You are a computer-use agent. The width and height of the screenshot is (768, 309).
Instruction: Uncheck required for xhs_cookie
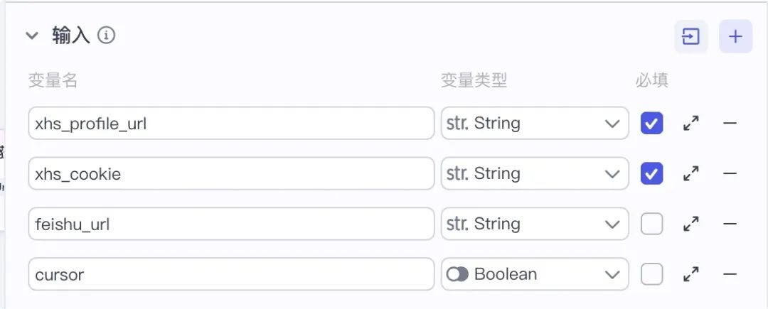point(651,173)
